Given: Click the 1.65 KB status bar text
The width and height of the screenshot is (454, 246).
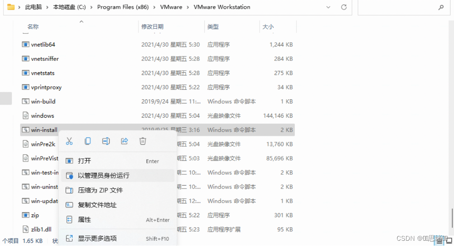Looking at the screenshot, I should [x=32, y=240].
